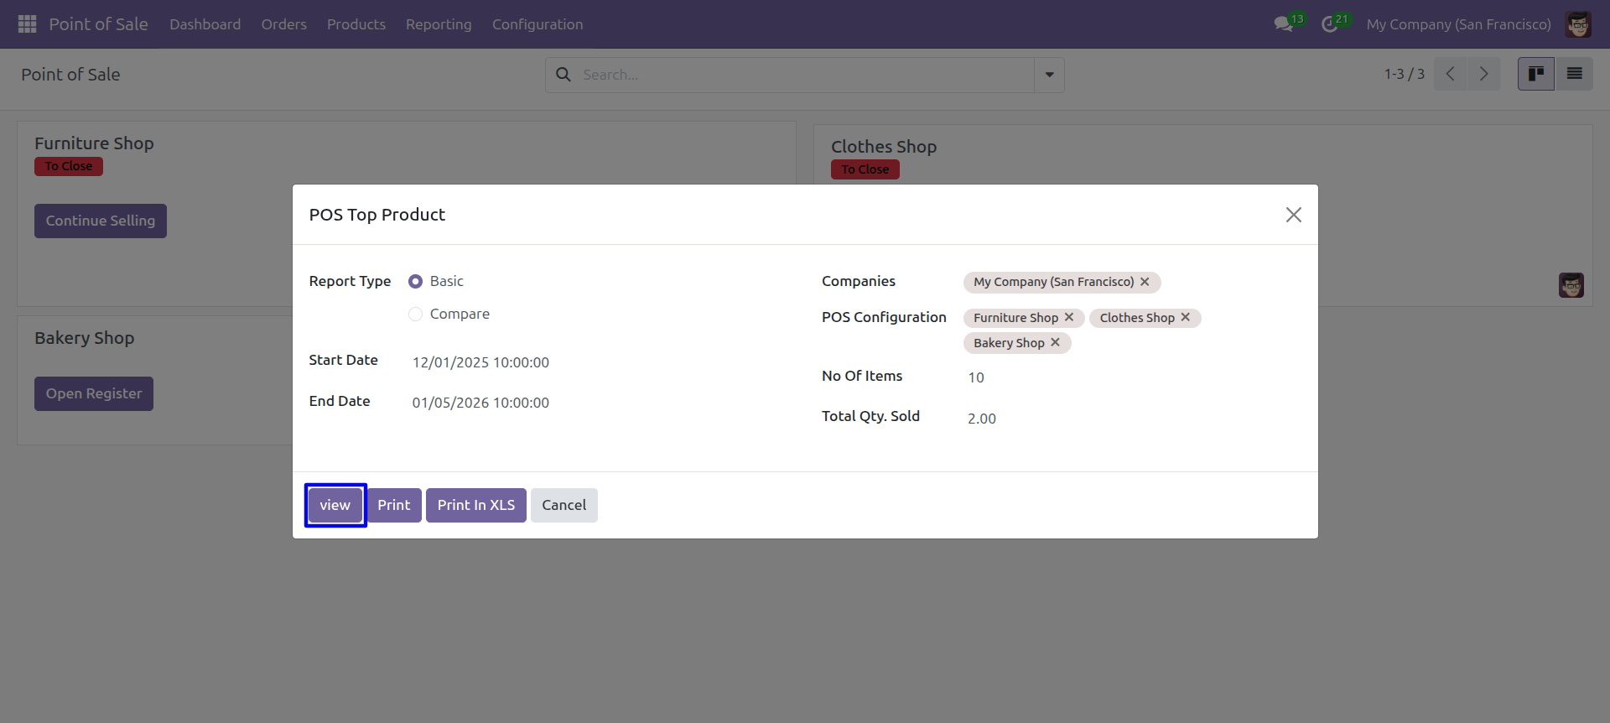Go to next page arrow
1610x723 pixels.
[1484, 74]
